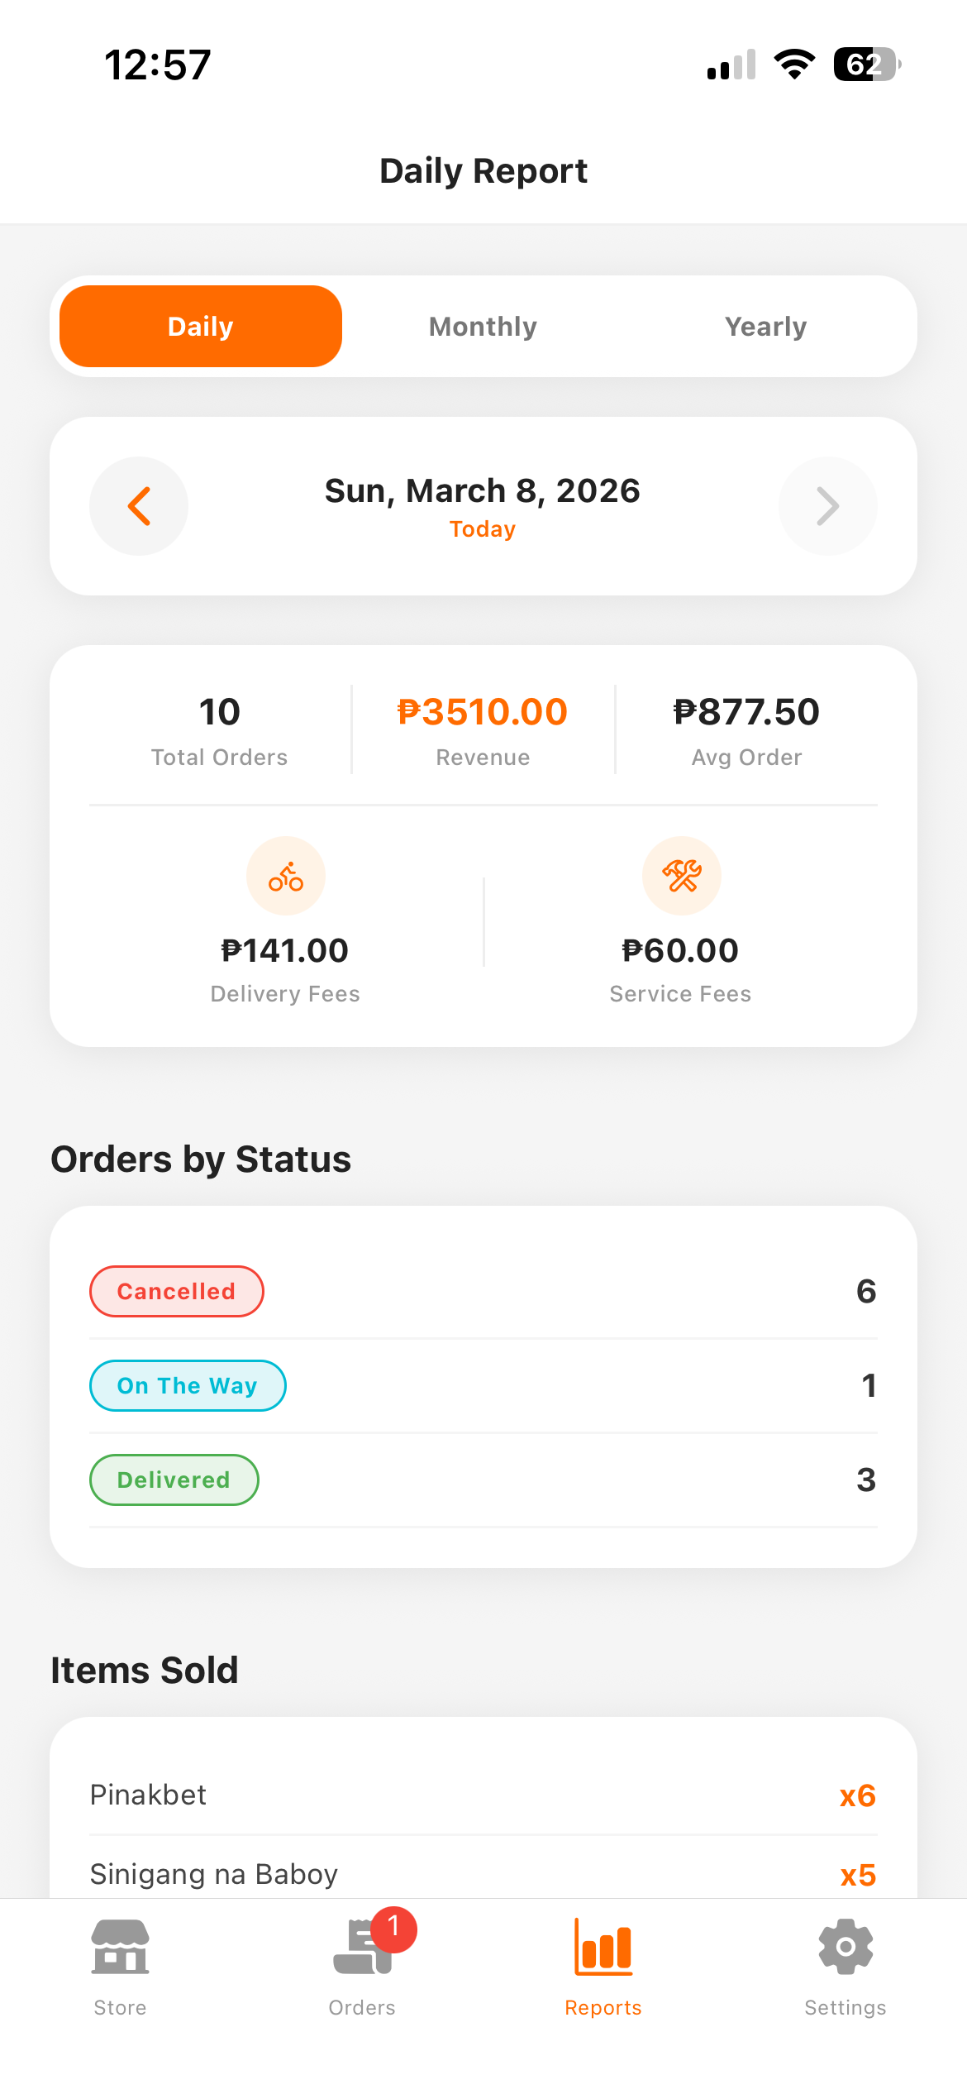Viewport: 967px width, 2094px height.
Task: Switch report period to Yearly
Action: tap(765, 327)
